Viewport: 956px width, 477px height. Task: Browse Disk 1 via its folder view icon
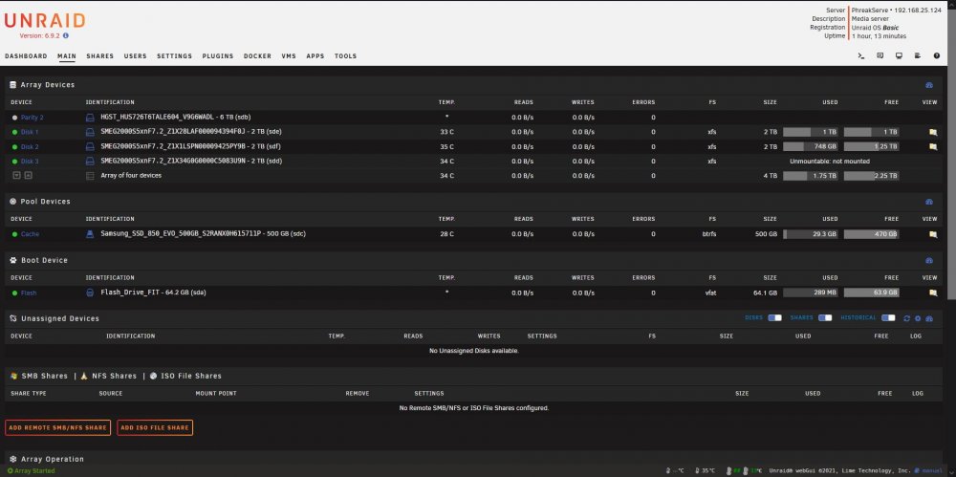[932, 132]
